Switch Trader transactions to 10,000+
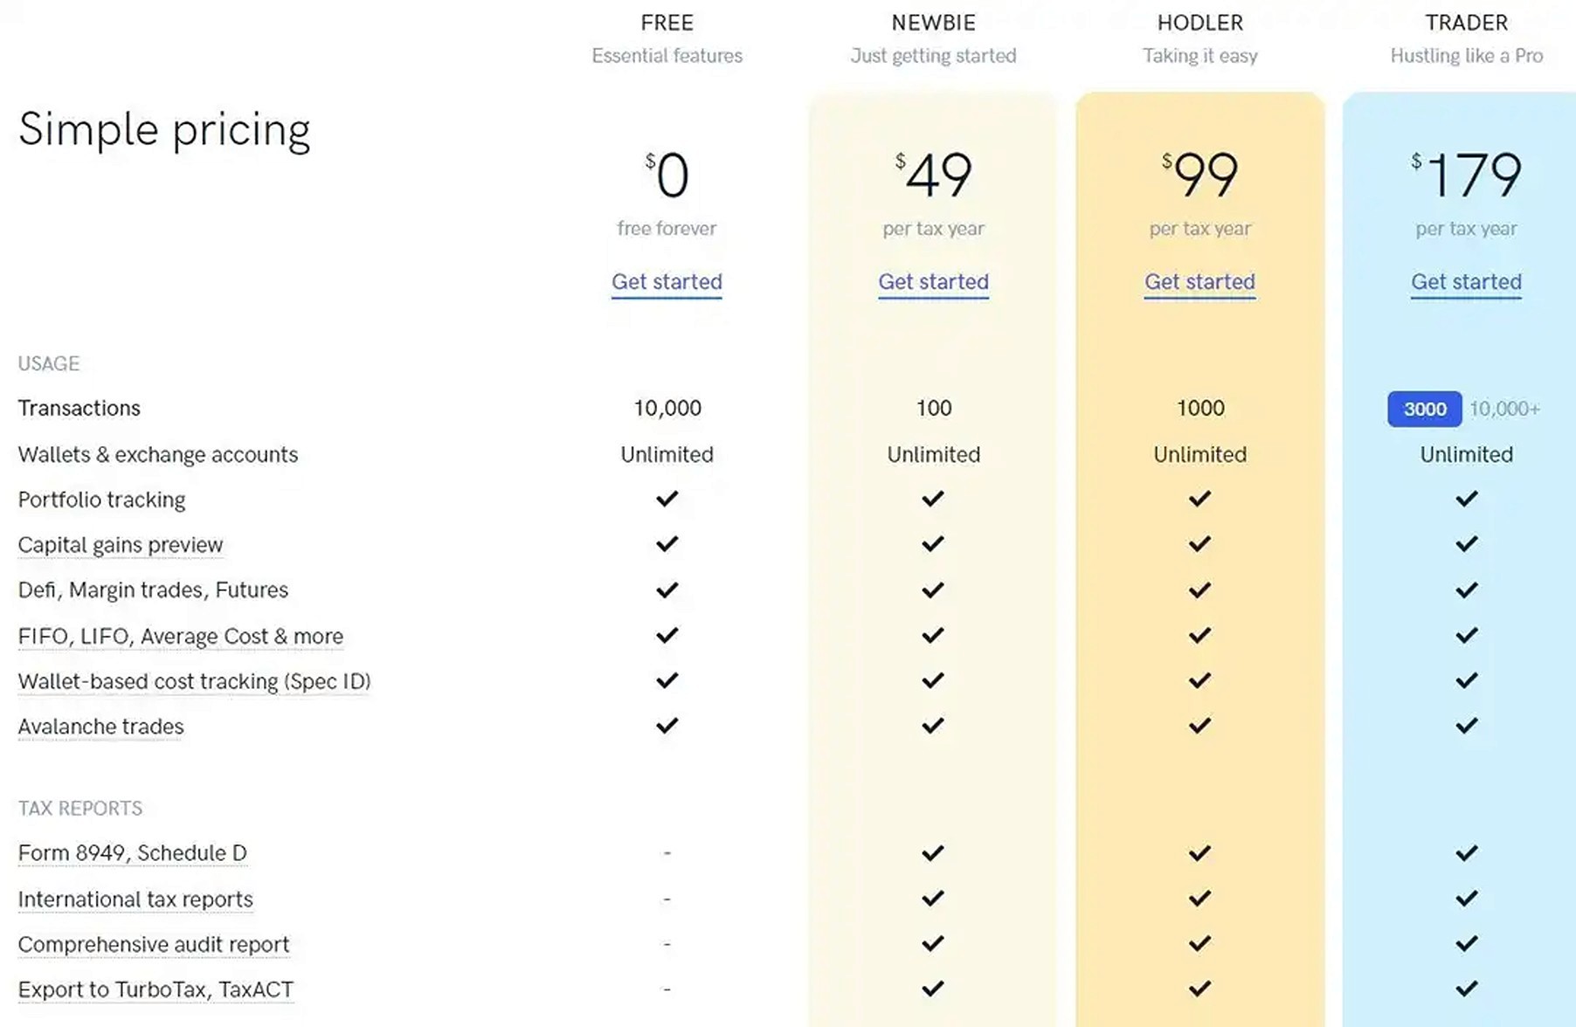This screenshot has width=1576, height=1027. click(1504, 409)
